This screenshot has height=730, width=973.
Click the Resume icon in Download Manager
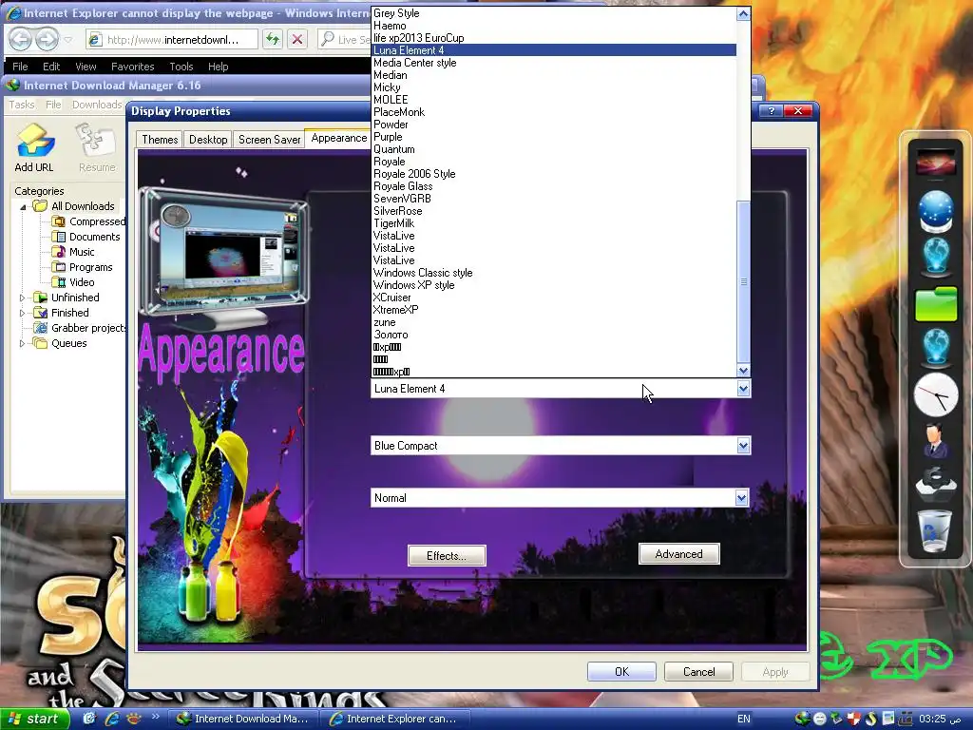tap(96, 140)
